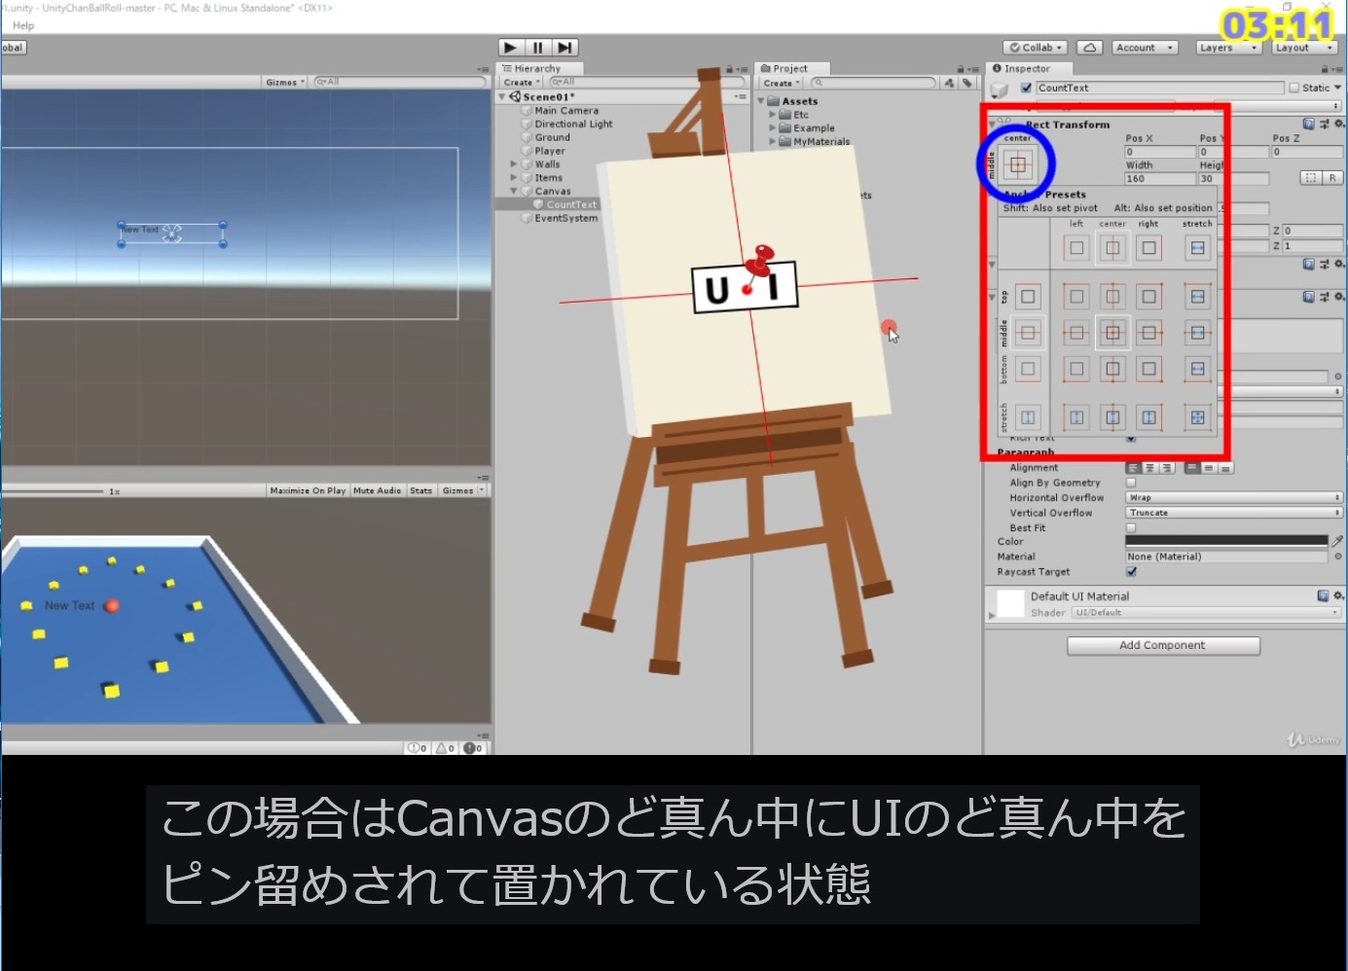Enable the Static checkbox
The image size is (1348, 971).
[x=1294, y=88]
